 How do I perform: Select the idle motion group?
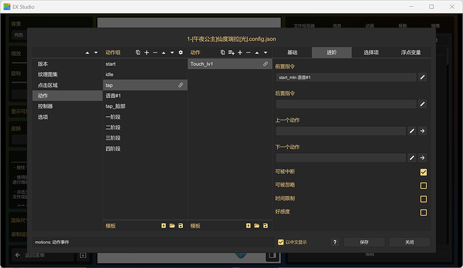(145, 75)
